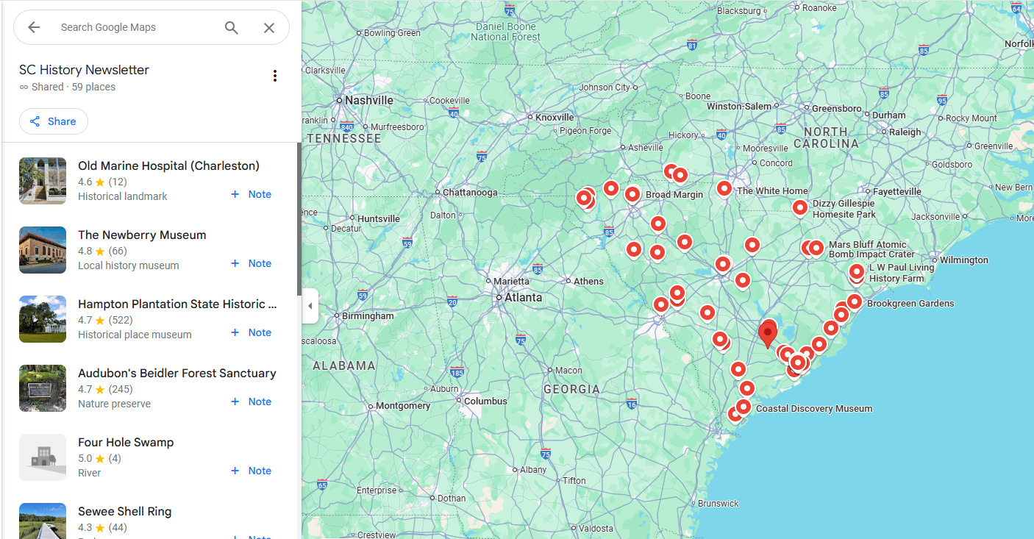
Task: Click the Athens city label
Action: [588, 282]
